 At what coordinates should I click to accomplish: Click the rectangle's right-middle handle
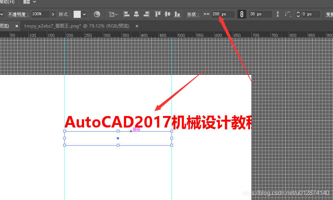pyautogui.click(x=172, y=138)
